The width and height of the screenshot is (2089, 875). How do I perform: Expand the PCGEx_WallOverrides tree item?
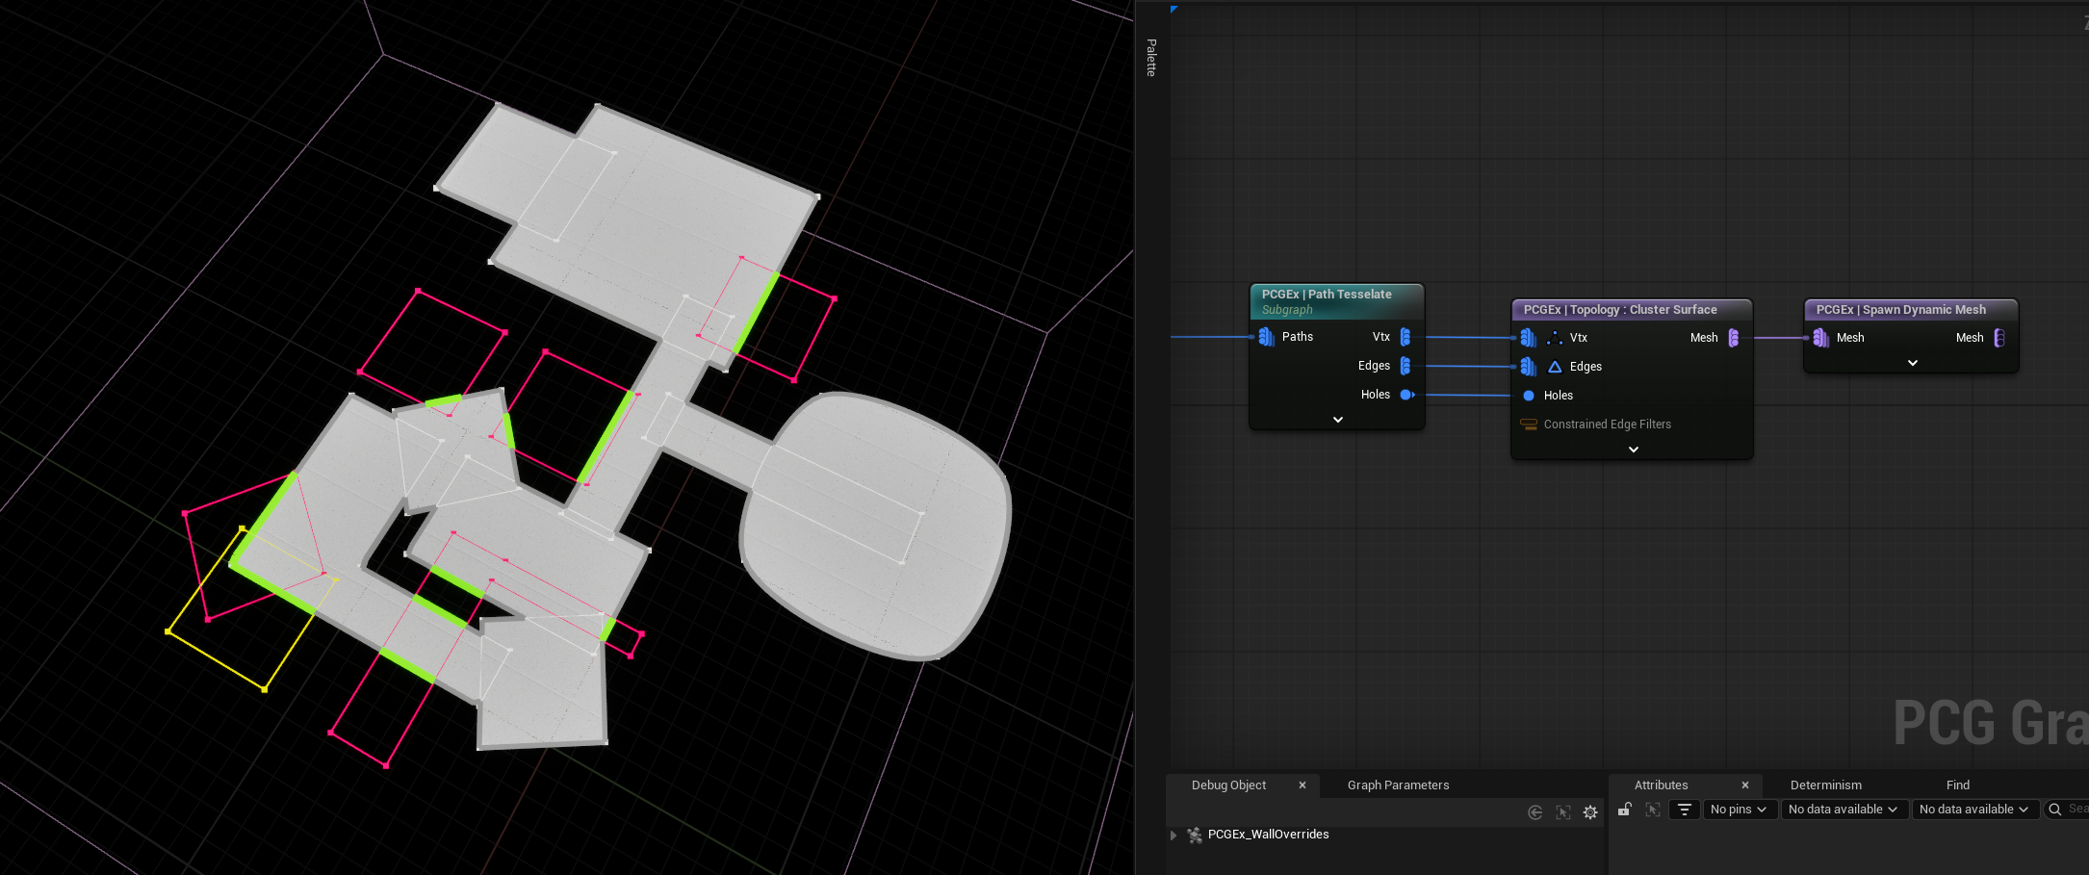tap(1173, 835)
